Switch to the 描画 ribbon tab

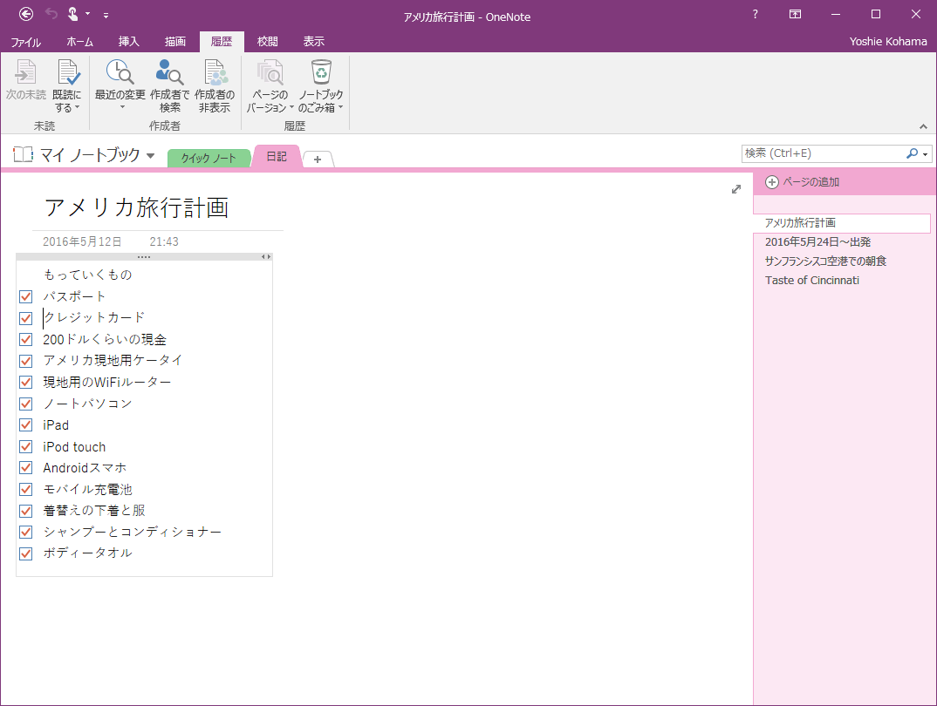175,42
